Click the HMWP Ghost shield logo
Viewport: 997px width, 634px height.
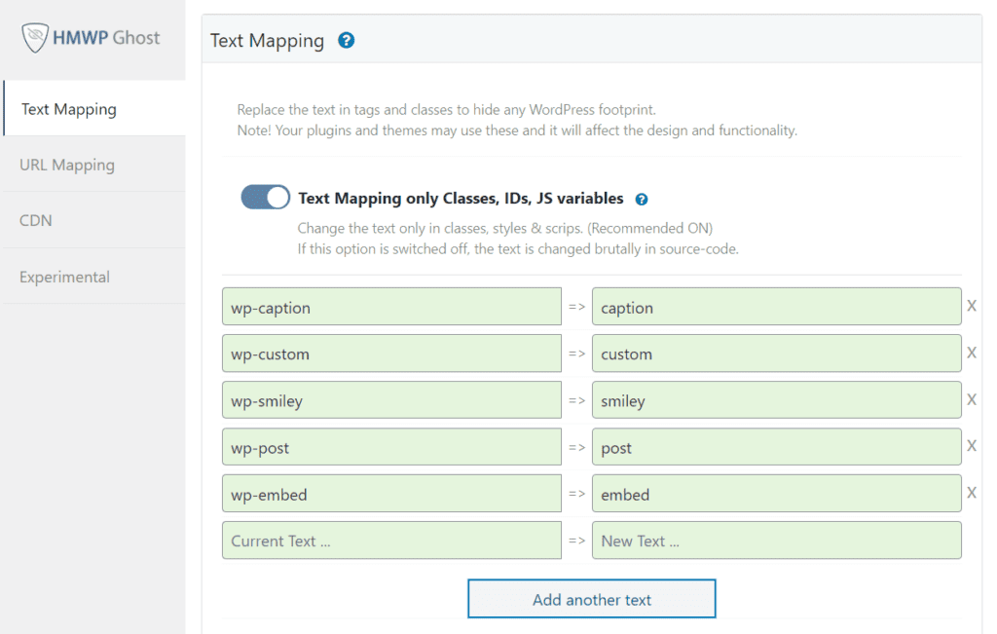pos(36,38)
